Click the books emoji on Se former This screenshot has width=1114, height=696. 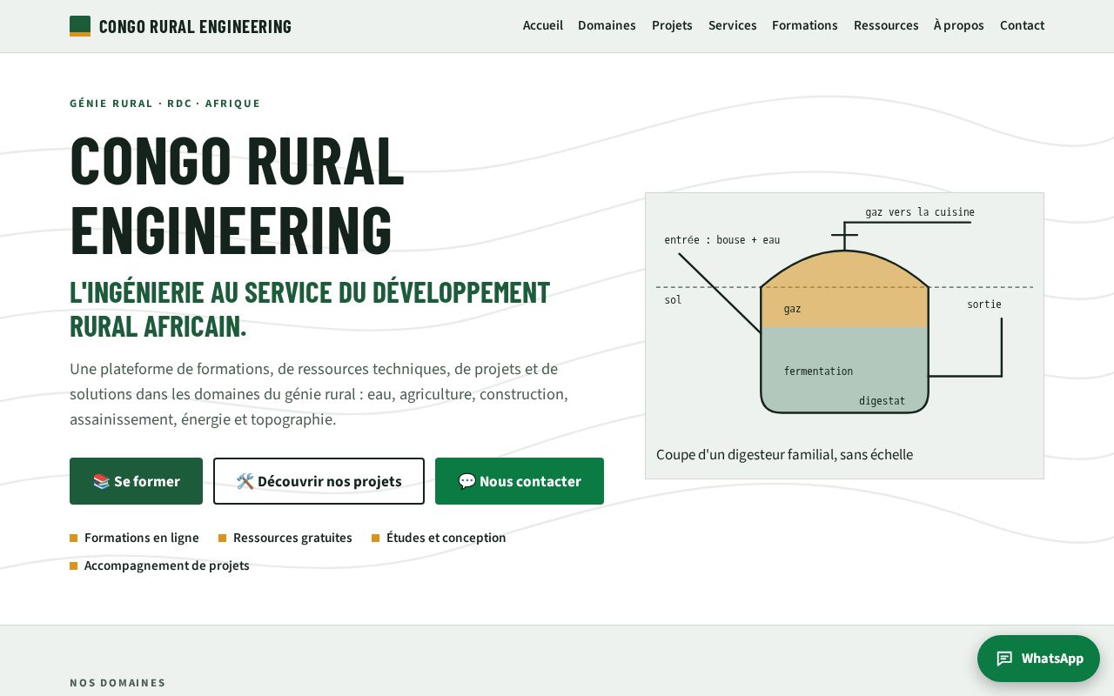[x=101, y=481]
